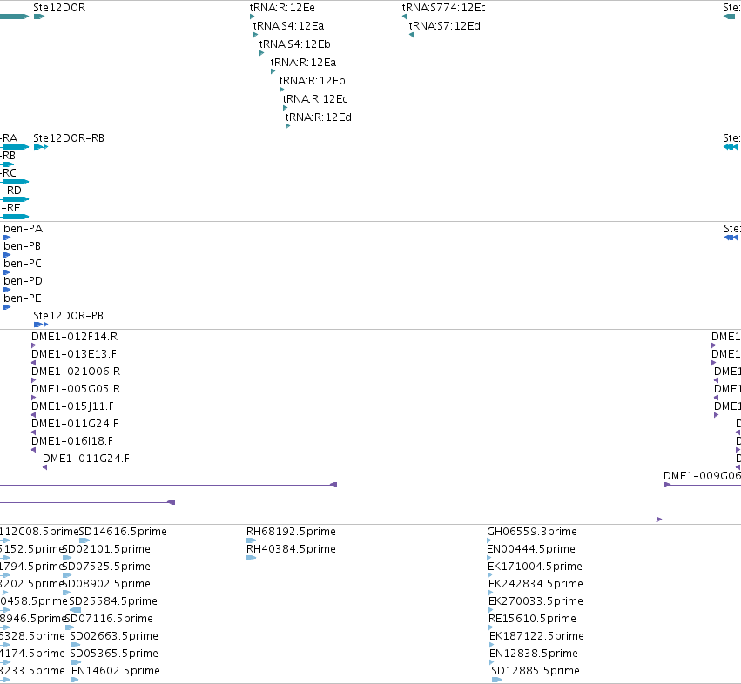741x684 pixels.
Task: Select the triangle marker under tRNA:R:12Ea
Action: (273, 71)
